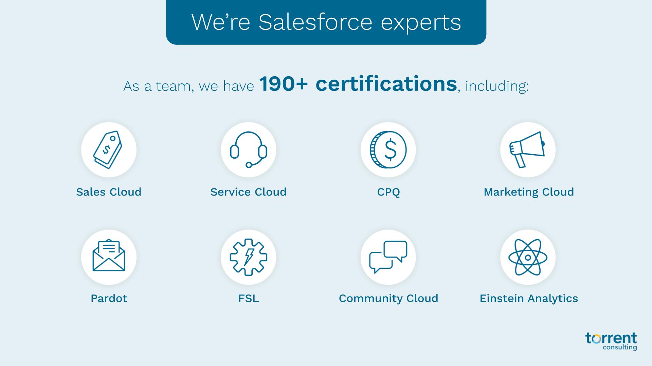Click the 'As a team, we have' text
This screenshot has height=366, width=652.
[x=188, y=86]
